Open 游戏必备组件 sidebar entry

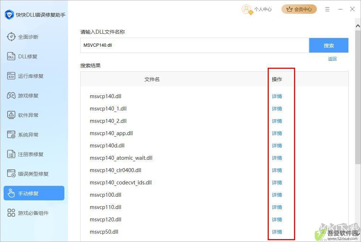[33, 213]
